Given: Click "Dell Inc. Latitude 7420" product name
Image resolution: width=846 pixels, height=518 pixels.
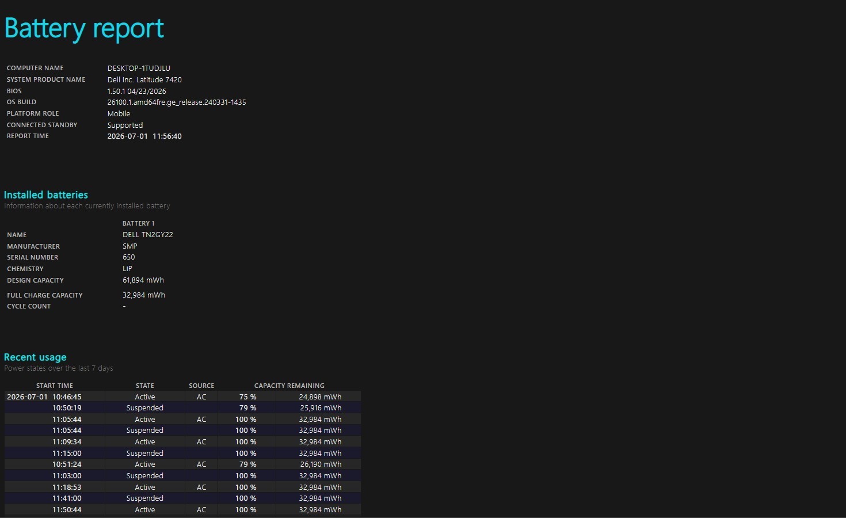Looking at the screenshot, I should pyautogui.click(x=144, y=79).
